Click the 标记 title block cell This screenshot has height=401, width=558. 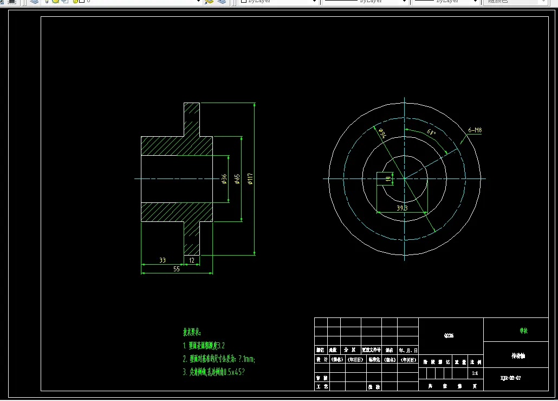click(320, 350)
